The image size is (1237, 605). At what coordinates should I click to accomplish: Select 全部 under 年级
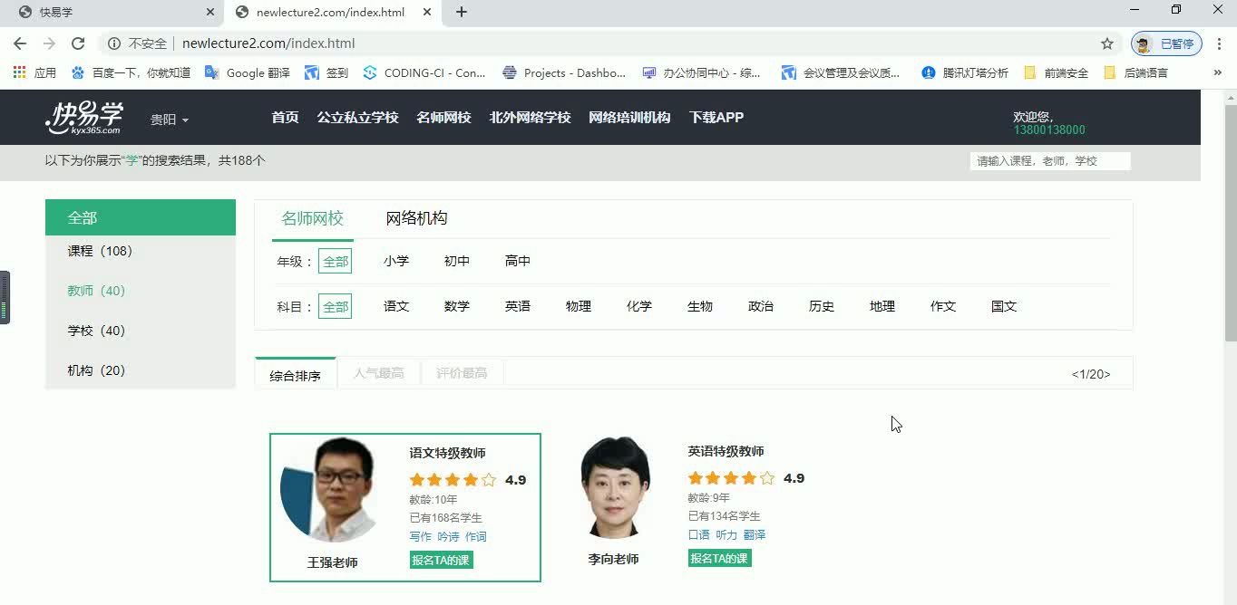[x=336, y=261]
